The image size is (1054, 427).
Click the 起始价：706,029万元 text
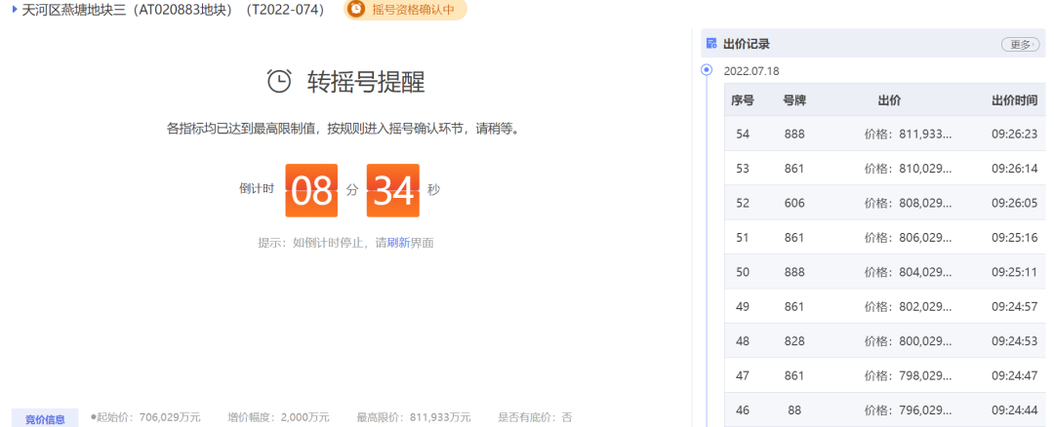[148, 417]
